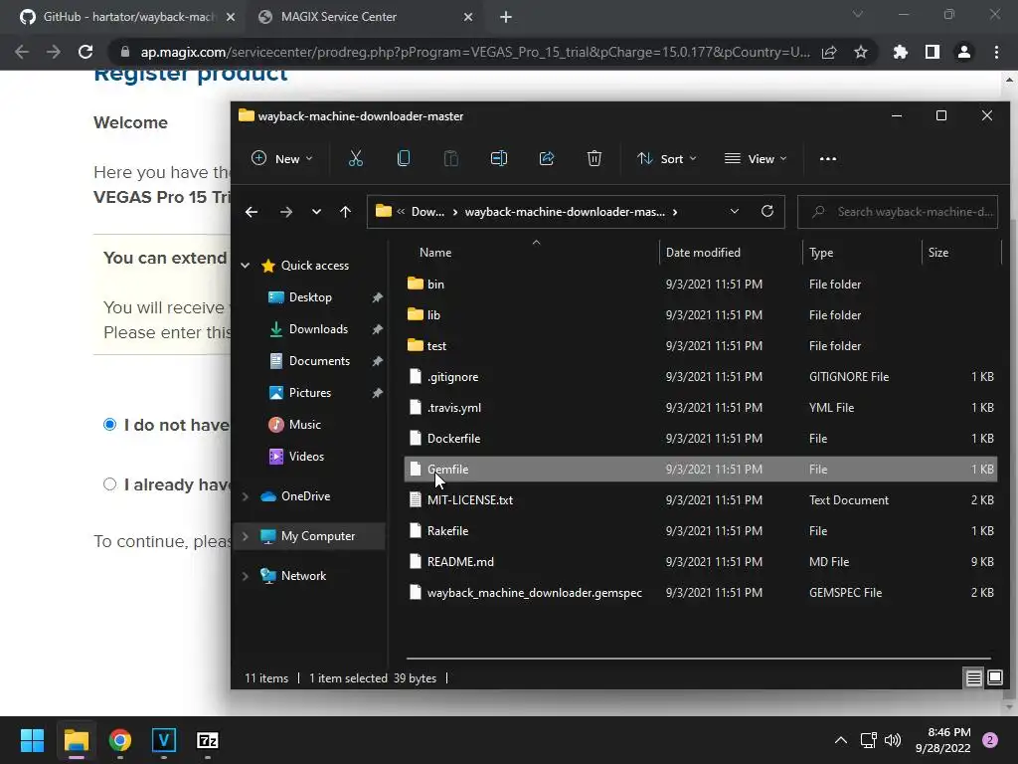Select the MIT-LICENSE.txt file
The height and width of the screenshot is (764, 1018).
point(700,500)
